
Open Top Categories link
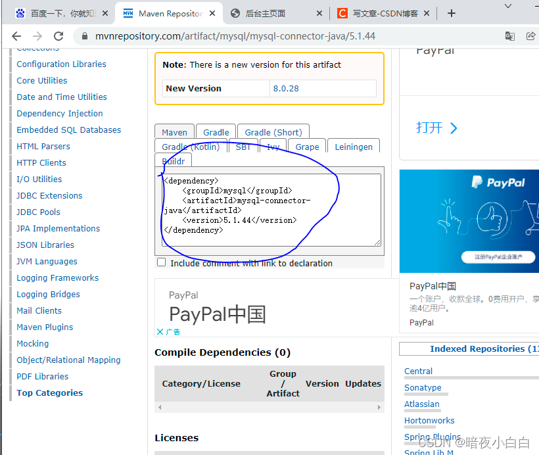50,393
